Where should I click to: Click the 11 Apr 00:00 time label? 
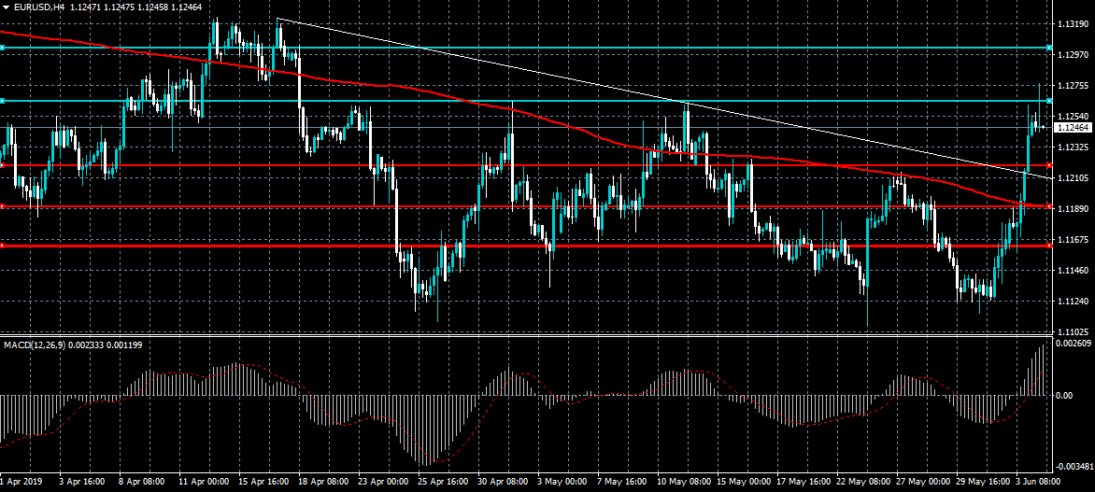point(204,482)
